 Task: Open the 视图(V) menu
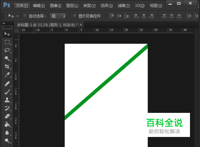156,6
